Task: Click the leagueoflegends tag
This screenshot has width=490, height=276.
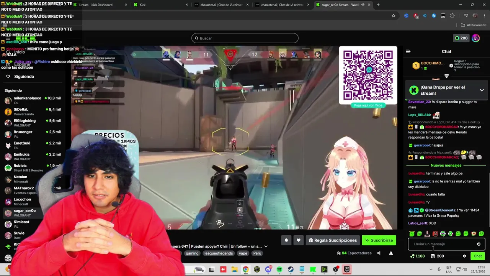Action: [x=218, y=253]
